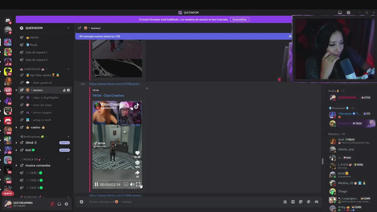Viewport: 377px width, 212px height.
Task: Collapse the MUSICA VIP category
Action: point(33,159)
